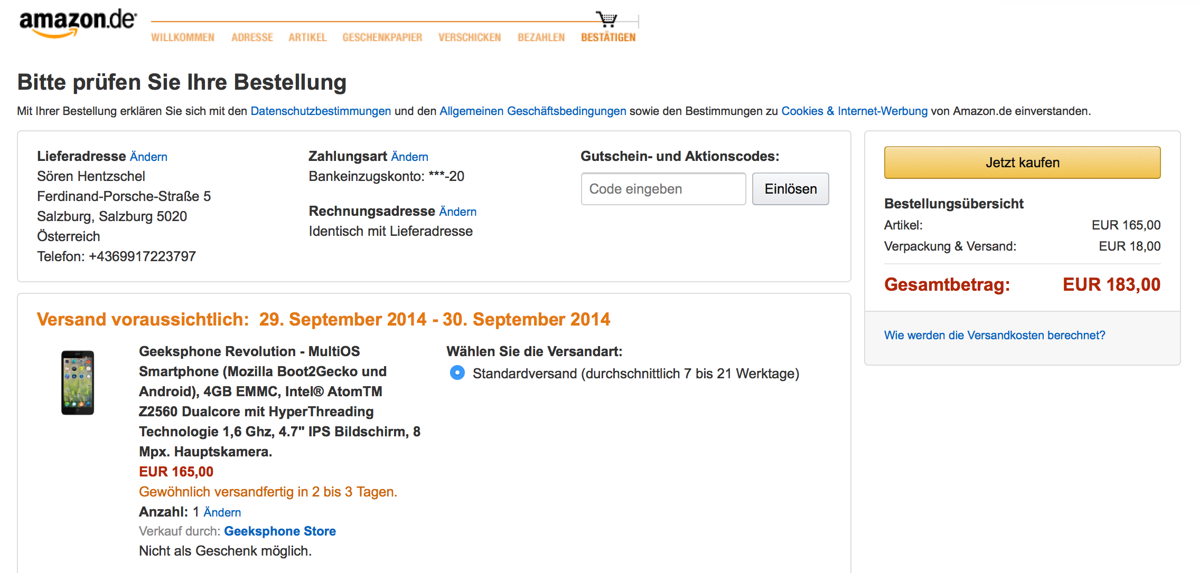Change the Rechnungsadresse via Ändern link
This screenshot has width=1199, height=573.
[457, 212]
